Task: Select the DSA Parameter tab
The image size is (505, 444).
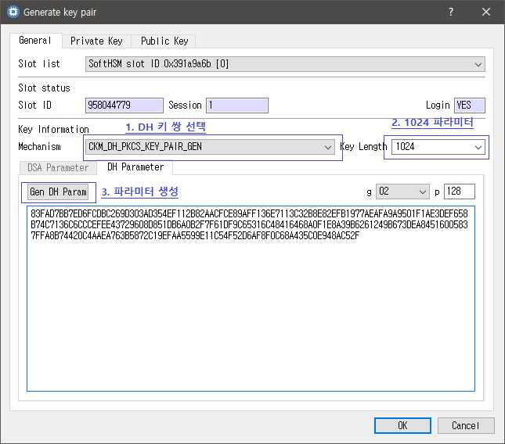Action: (58, 167)
